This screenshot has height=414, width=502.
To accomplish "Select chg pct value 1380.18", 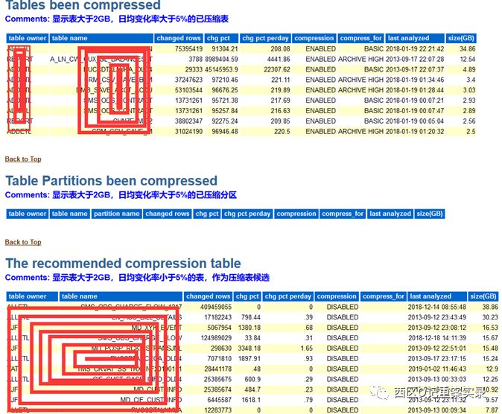I will point(249,328).
